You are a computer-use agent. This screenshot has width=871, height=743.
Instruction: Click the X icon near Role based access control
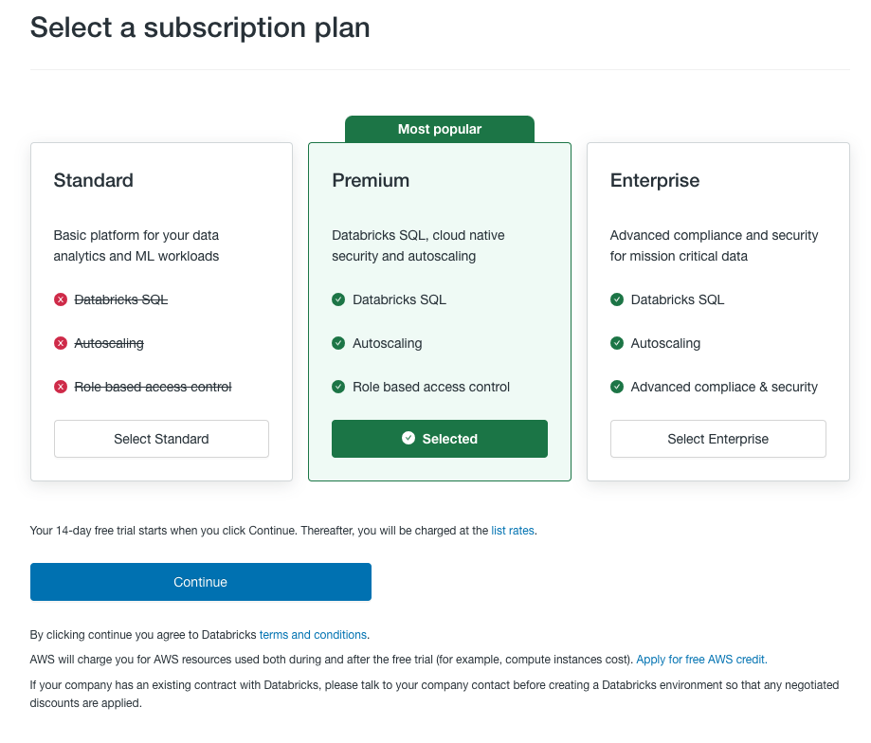tap(61, 386)
